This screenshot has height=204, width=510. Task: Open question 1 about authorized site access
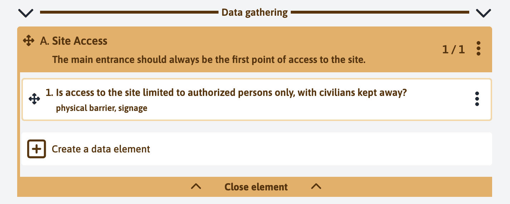[x=226, y=93]
